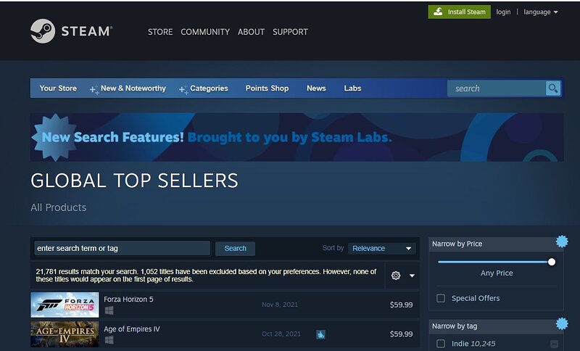Go to the ABOUT page
This screenshot has width=580, height=351.
[251, 32]
